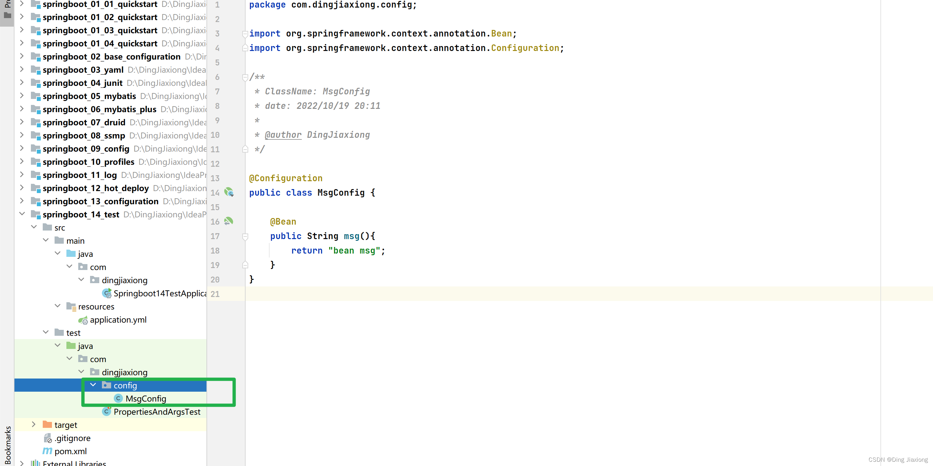Select the springboot_04_junit module
This screenshot has width=933, height=466.
tap(83, 83)
